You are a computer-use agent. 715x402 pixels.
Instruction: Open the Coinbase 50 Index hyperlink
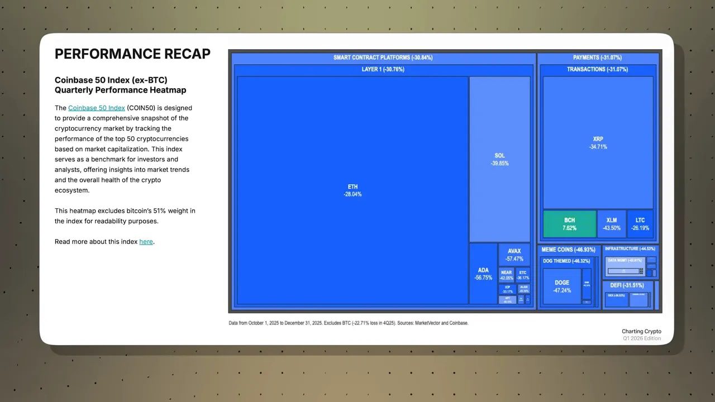coord(97,107)
